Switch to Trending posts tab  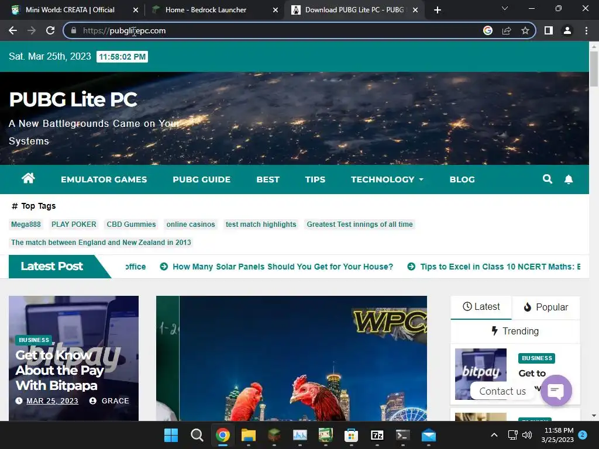point(515,331)
